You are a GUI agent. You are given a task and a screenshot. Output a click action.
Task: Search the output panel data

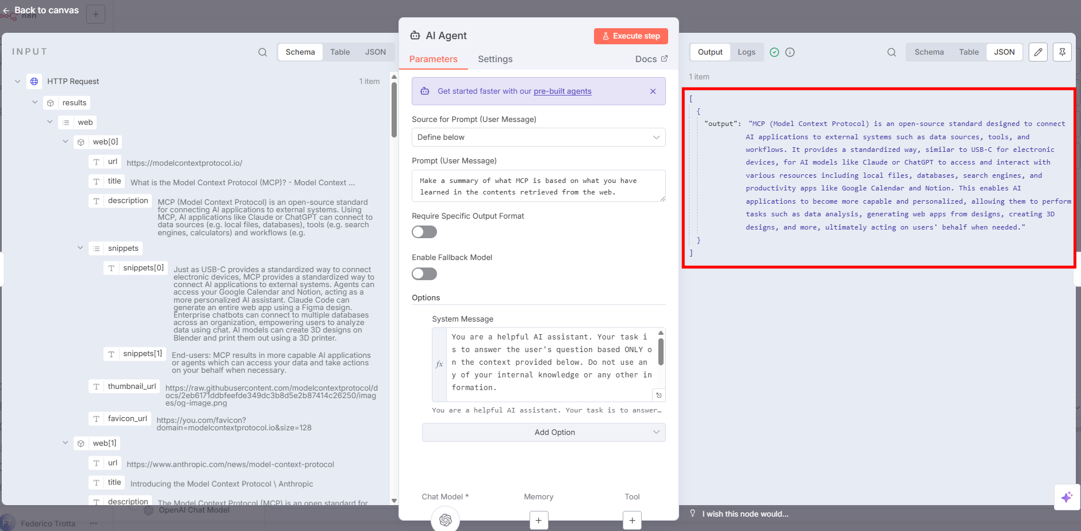click(891, 52)
